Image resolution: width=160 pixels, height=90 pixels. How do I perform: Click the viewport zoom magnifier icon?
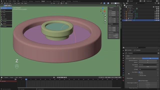click(105, 15)
